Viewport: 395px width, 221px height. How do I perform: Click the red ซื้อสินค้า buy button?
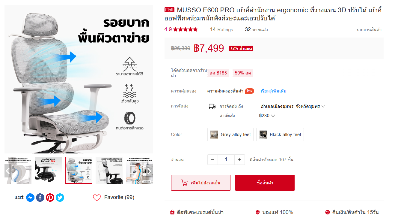(x=265, y=183)
